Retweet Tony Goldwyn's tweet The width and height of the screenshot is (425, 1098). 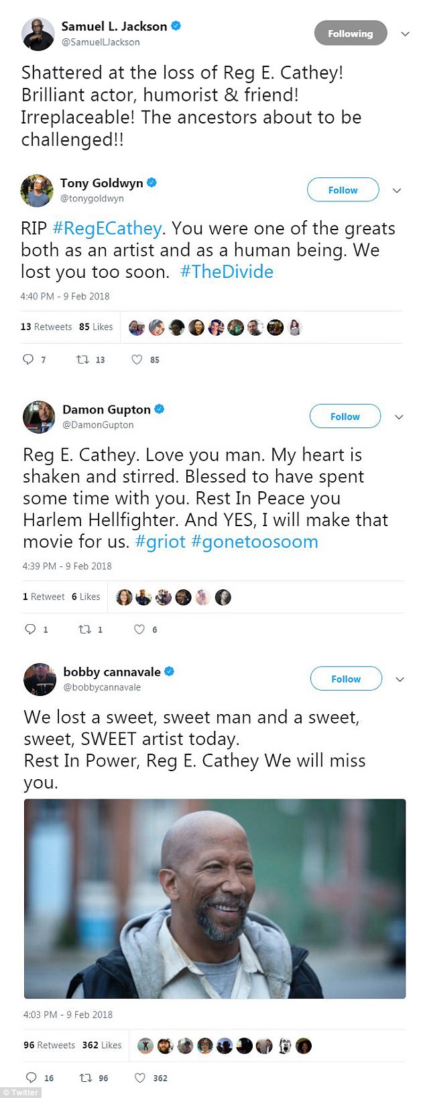click(83, 360)
